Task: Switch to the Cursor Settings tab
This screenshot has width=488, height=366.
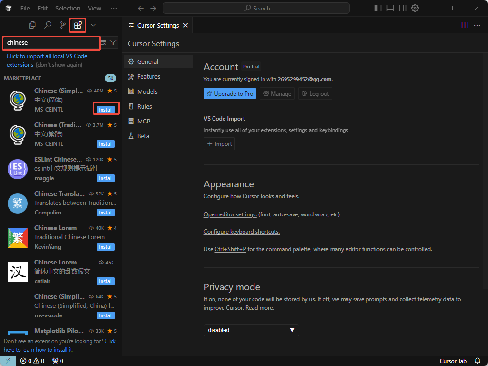Action: (158, 26)
